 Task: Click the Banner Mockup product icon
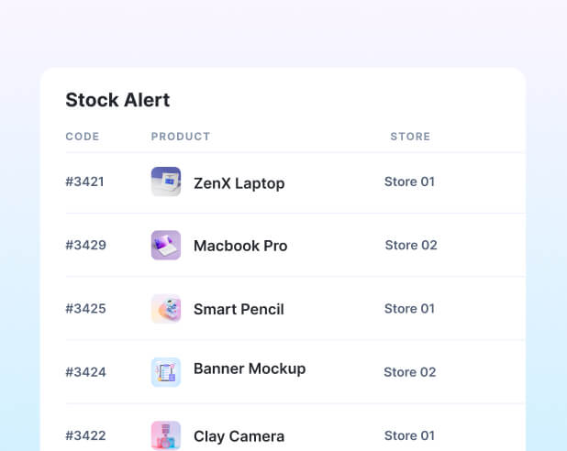pos(166,372)
